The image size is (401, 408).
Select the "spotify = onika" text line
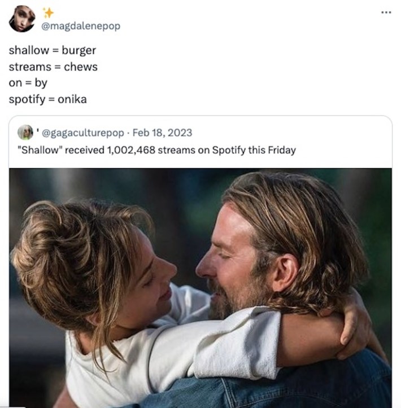pos(48,99)
